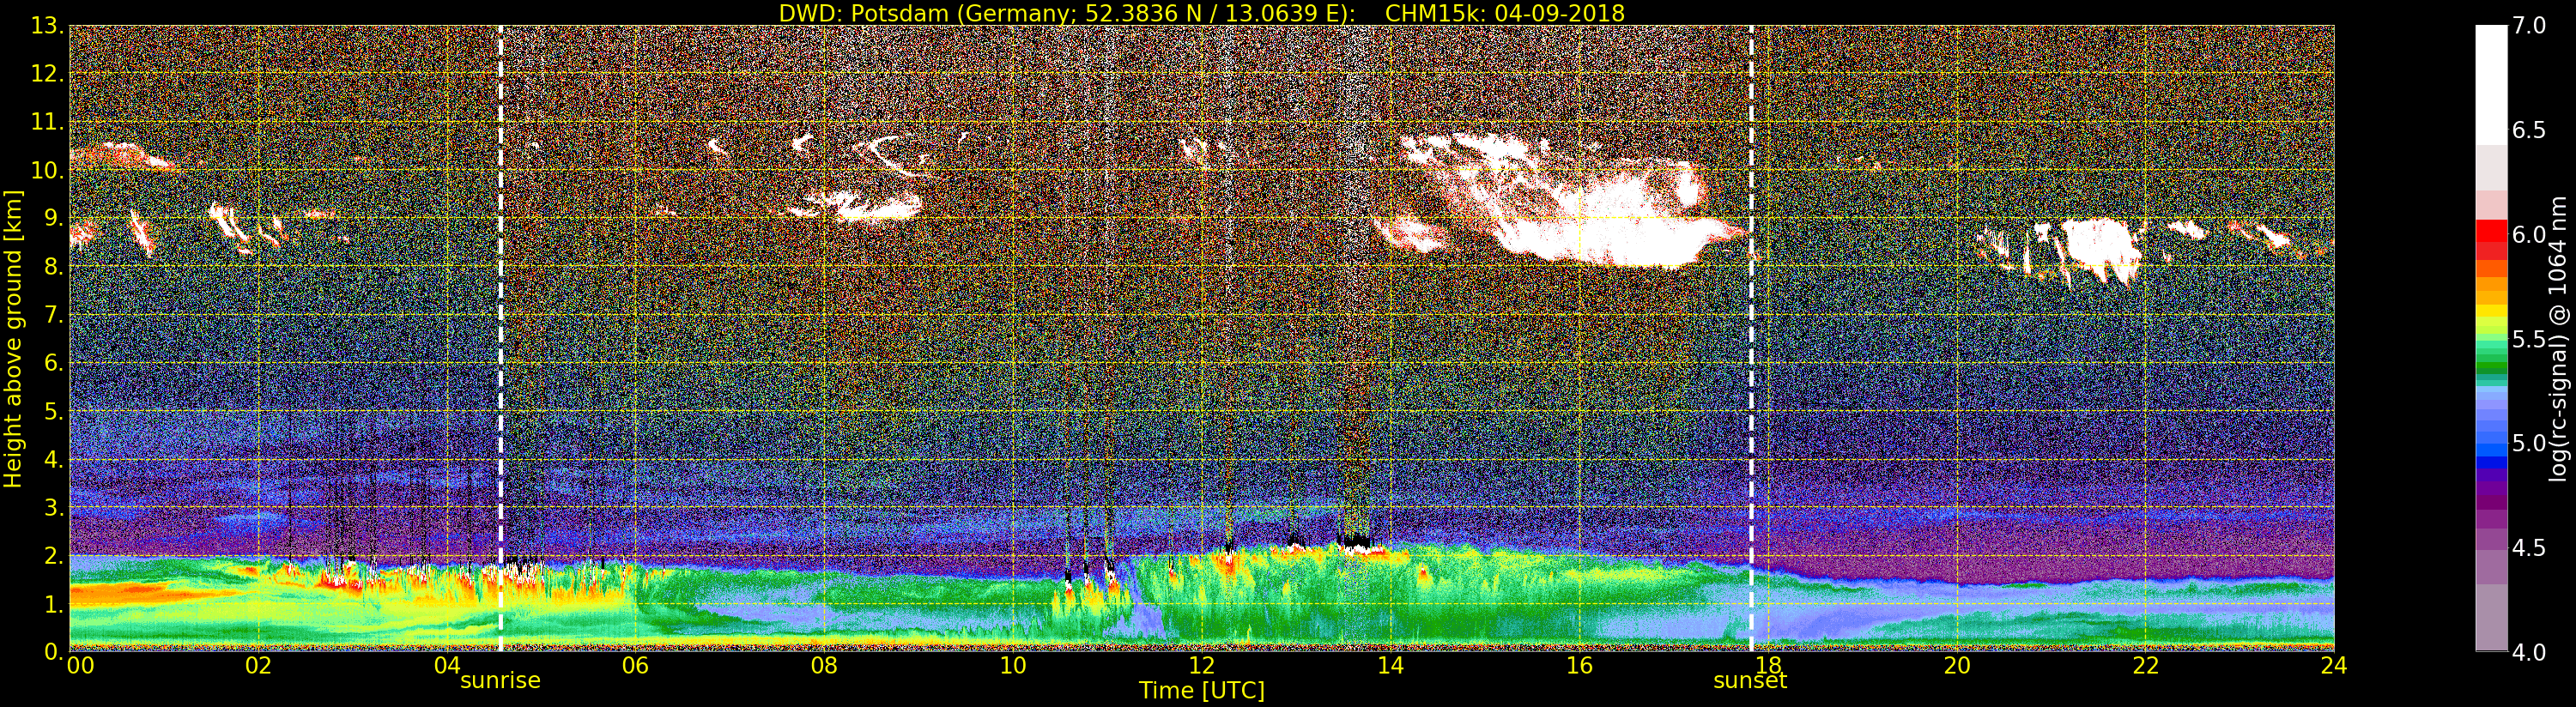
Task: Click the plot title 'DWD: Potsdam (Germany...)'
Action: [x=1201, y=13]
